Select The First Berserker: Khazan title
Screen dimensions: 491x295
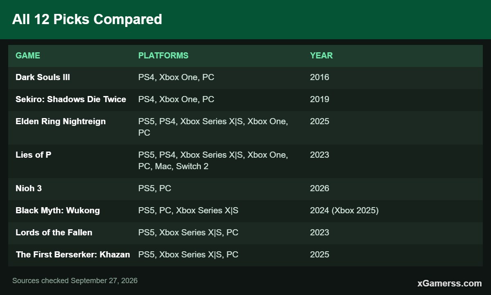click(x=73, y=255)
